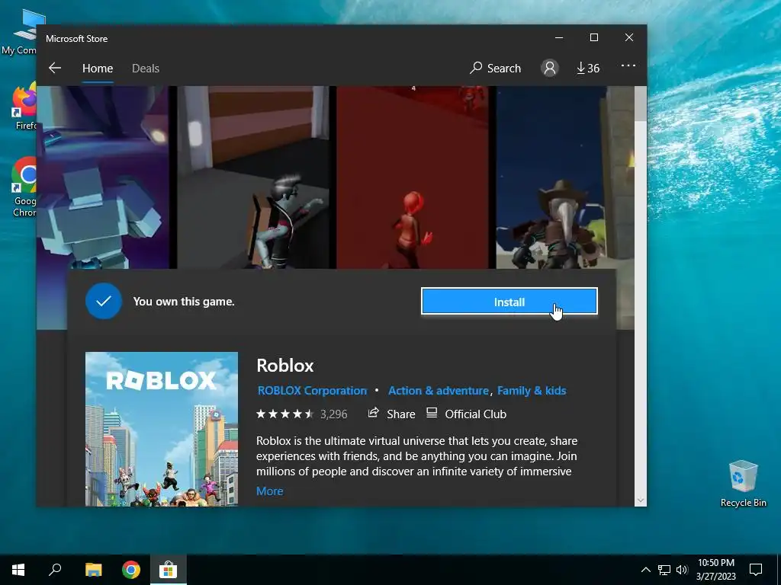
Task: Launch Chrome from the taskbar
Action: (x=131, y=570)
